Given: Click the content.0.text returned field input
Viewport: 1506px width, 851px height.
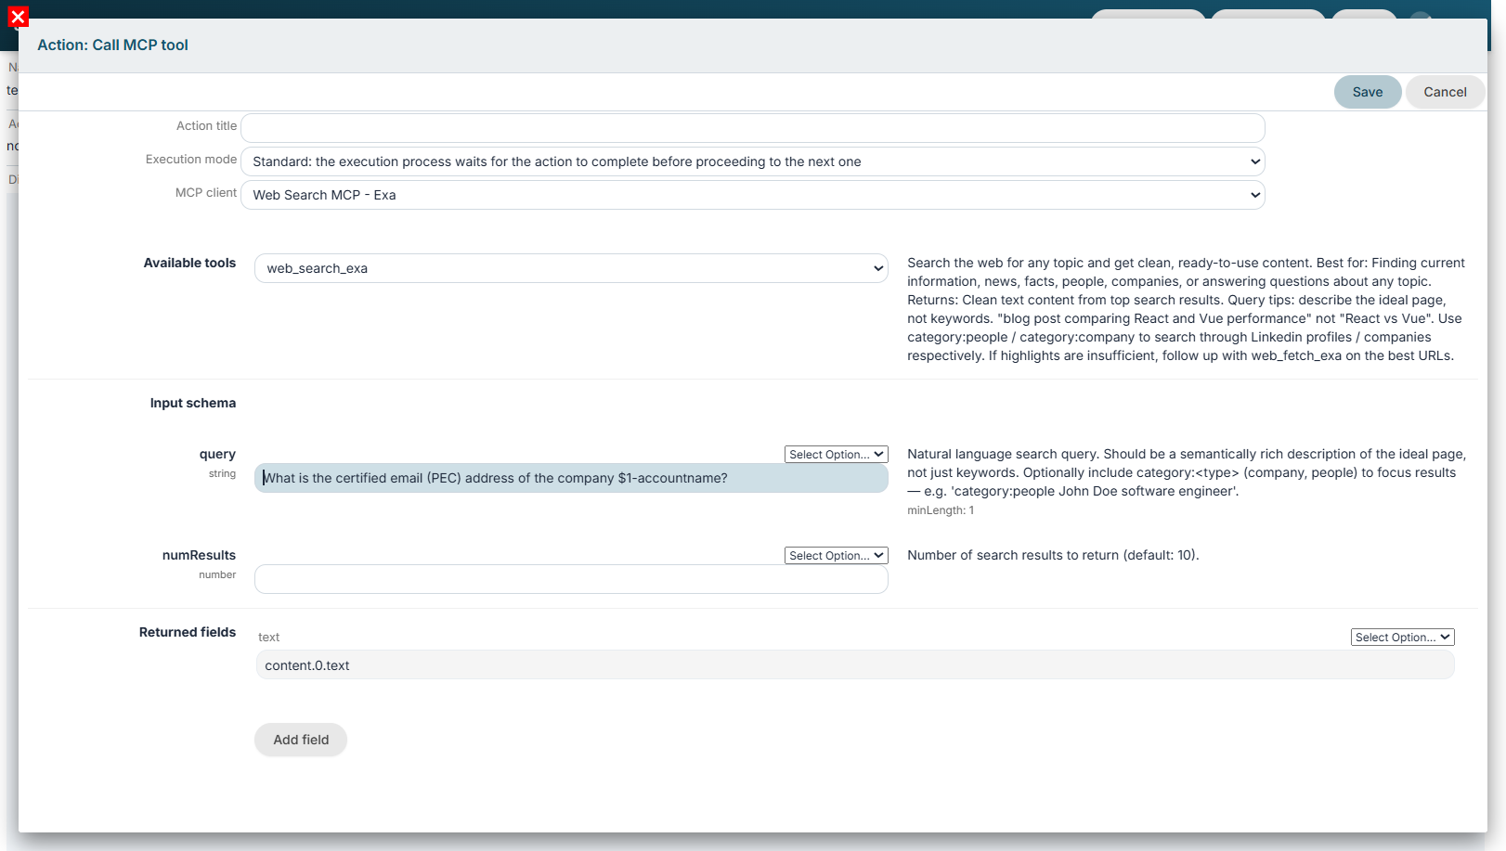Looking at the screenshot, I should click(x=855, y=664).
